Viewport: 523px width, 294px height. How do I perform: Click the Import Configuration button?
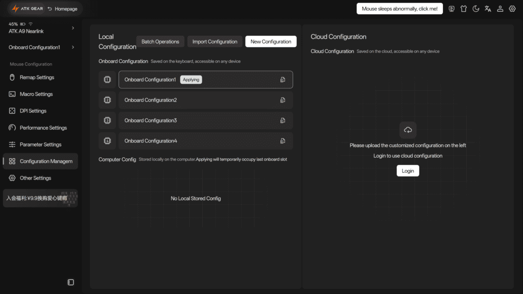click(x=215, y=42)
